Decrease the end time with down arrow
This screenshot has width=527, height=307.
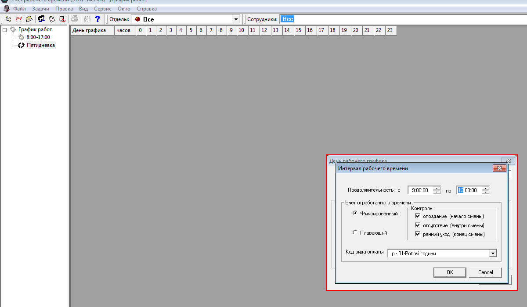click(x=485, y=192)
